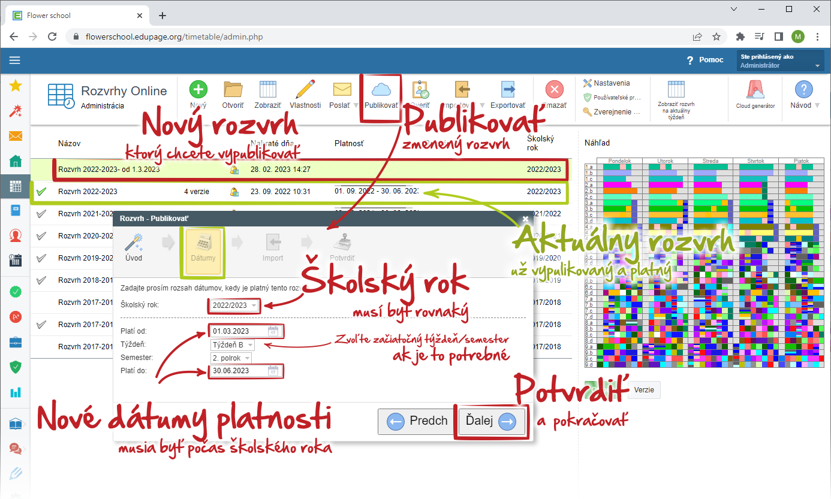
Task: Click the Platí od date field
Action: pos(246,331)
